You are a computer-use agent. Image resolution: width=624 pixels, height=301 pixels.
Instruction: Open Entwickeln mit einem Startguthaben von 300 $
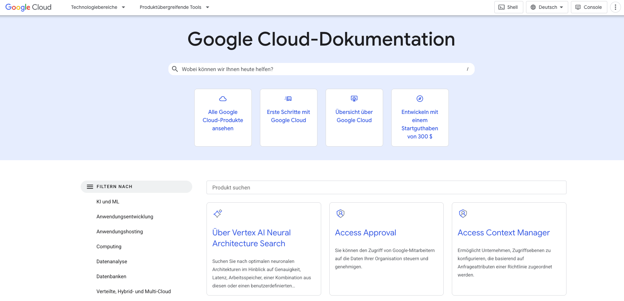(x=420, y=124)
